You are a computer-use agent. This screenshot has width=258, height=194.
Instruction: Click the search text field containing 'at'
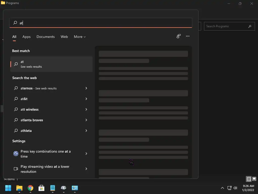(101, 23)
